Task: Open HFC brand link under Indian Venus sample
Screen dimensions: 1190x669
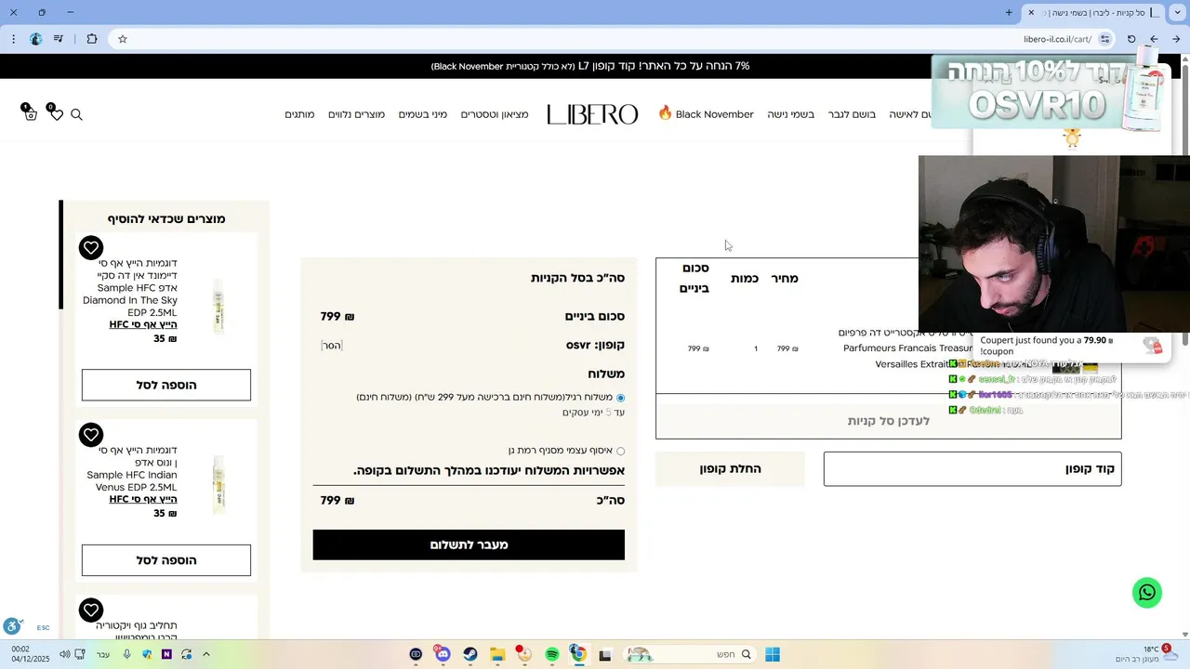Action: tap(143, 500)
